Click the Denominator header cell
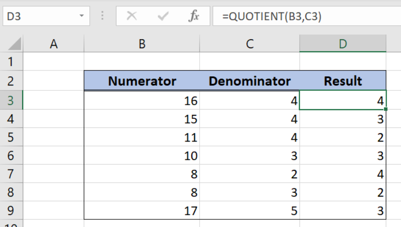Screen dimensions: 401x227 click(250, 81)
